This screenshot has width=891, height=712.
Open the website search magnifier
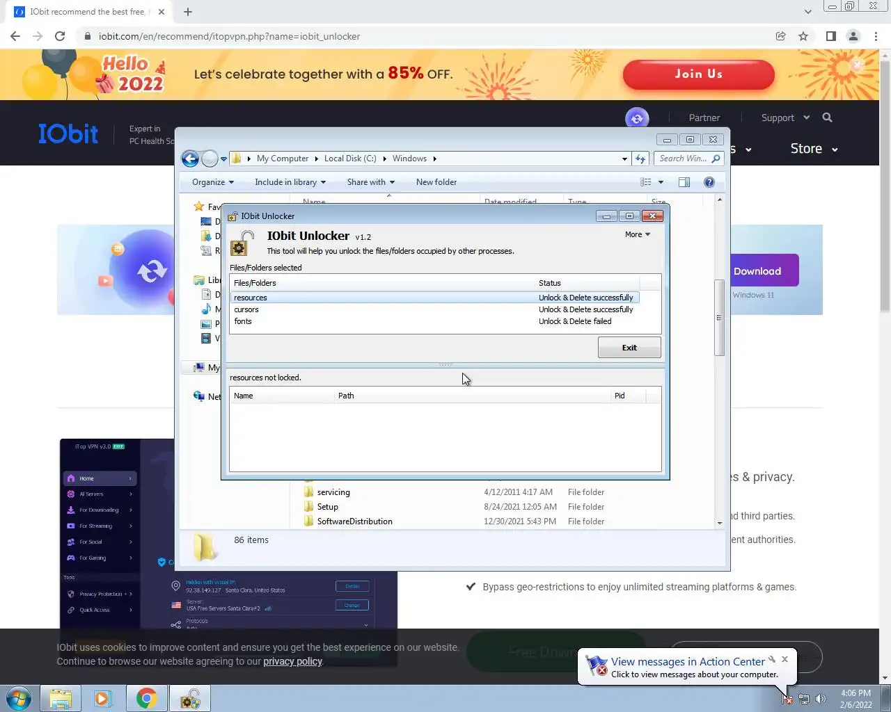tap(827, 118)
